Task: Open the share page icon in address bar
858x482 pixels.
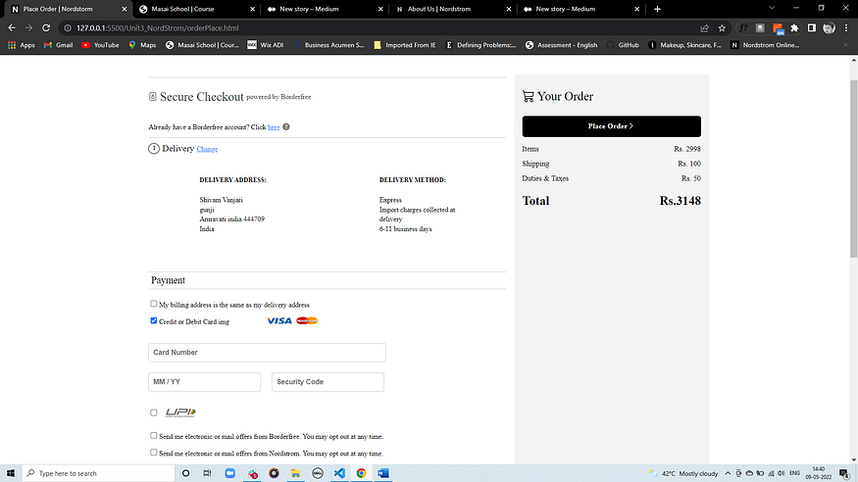Action: [705, 27]
